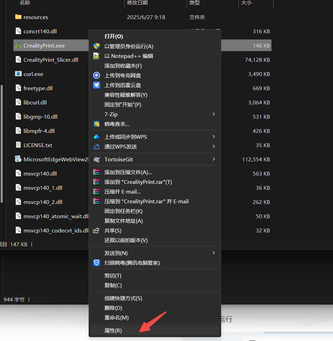
Task: Select the msvcp140.dll file icon
Action: [18, 173]
